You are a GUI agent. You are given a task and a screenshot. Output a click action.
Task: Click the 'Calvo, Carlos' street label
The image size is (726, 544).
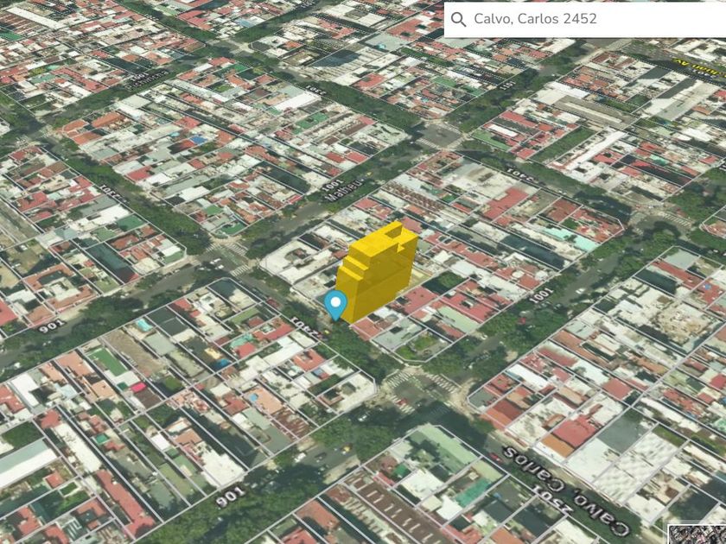coord(565,490)
